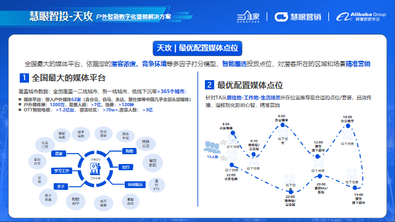Viewport: 395px width, 222px height.
Task: Click the 18:00 办公楼宇 node dot
Action: 348,126
